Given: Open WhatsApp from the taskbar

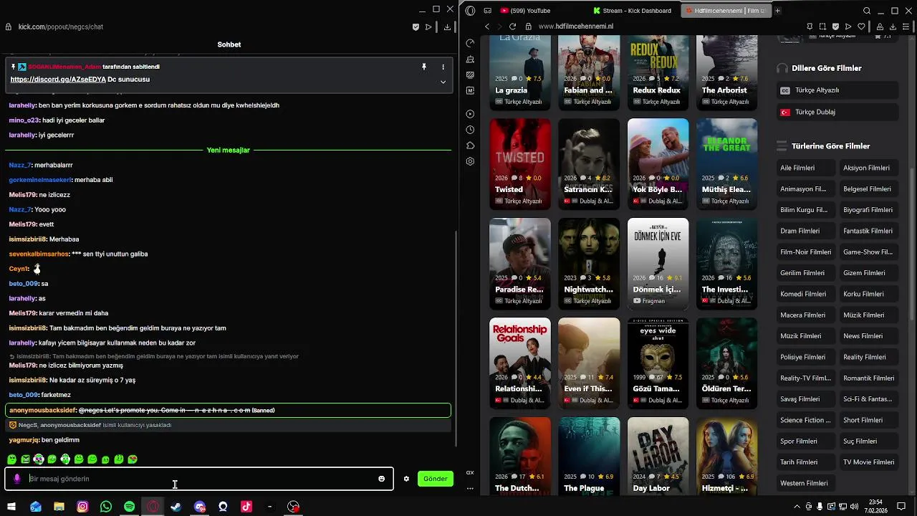Looking at the screenshot, I should [x=106, y=507].
